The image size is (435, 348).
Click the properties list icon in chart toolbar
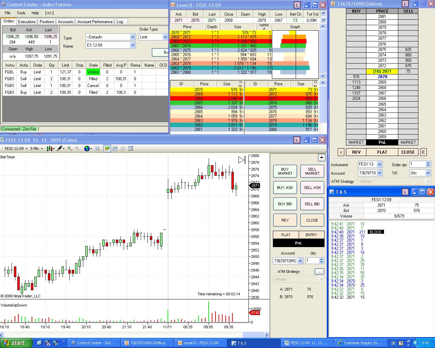[x=130, y=149]
